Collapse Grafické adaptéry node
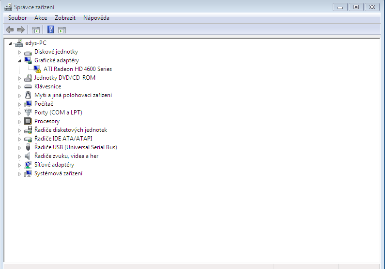The height and width of the screenshot is (269, 385). point(19,61)
